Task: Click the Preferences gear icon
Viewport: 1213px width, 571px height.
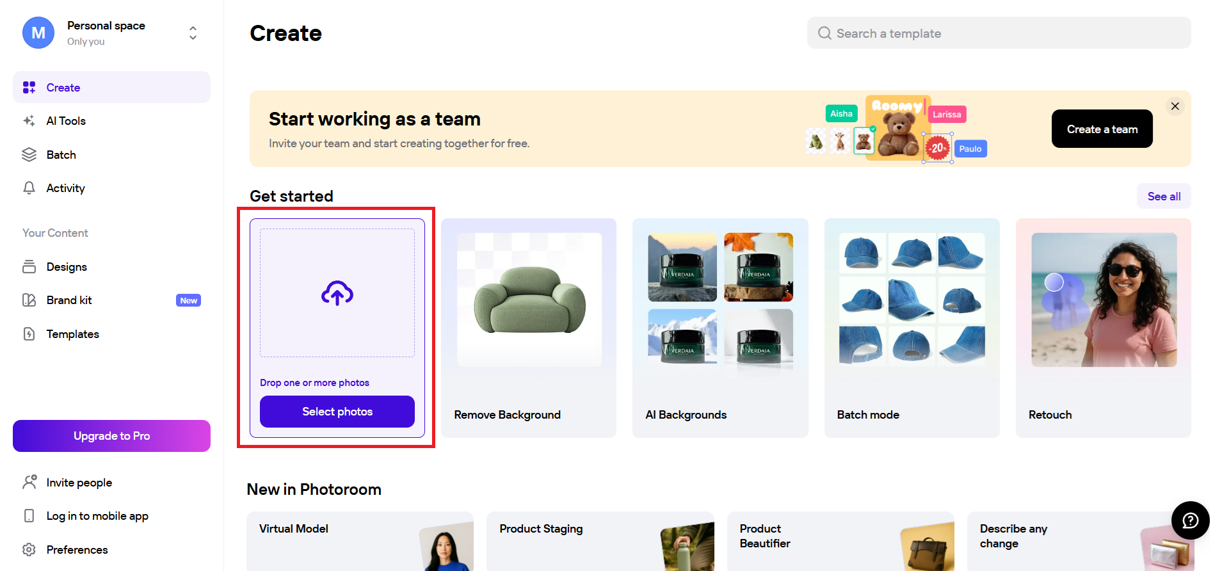Action: tap(29, 550)
